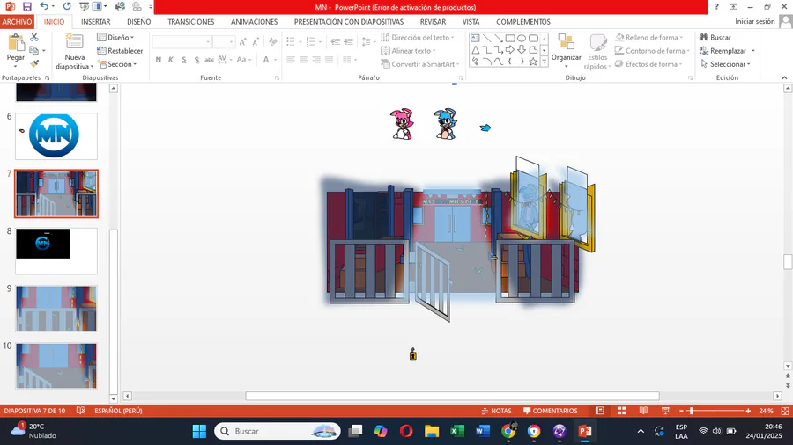Toggle strikethrough abc formatting

click(x=209, y=60)
